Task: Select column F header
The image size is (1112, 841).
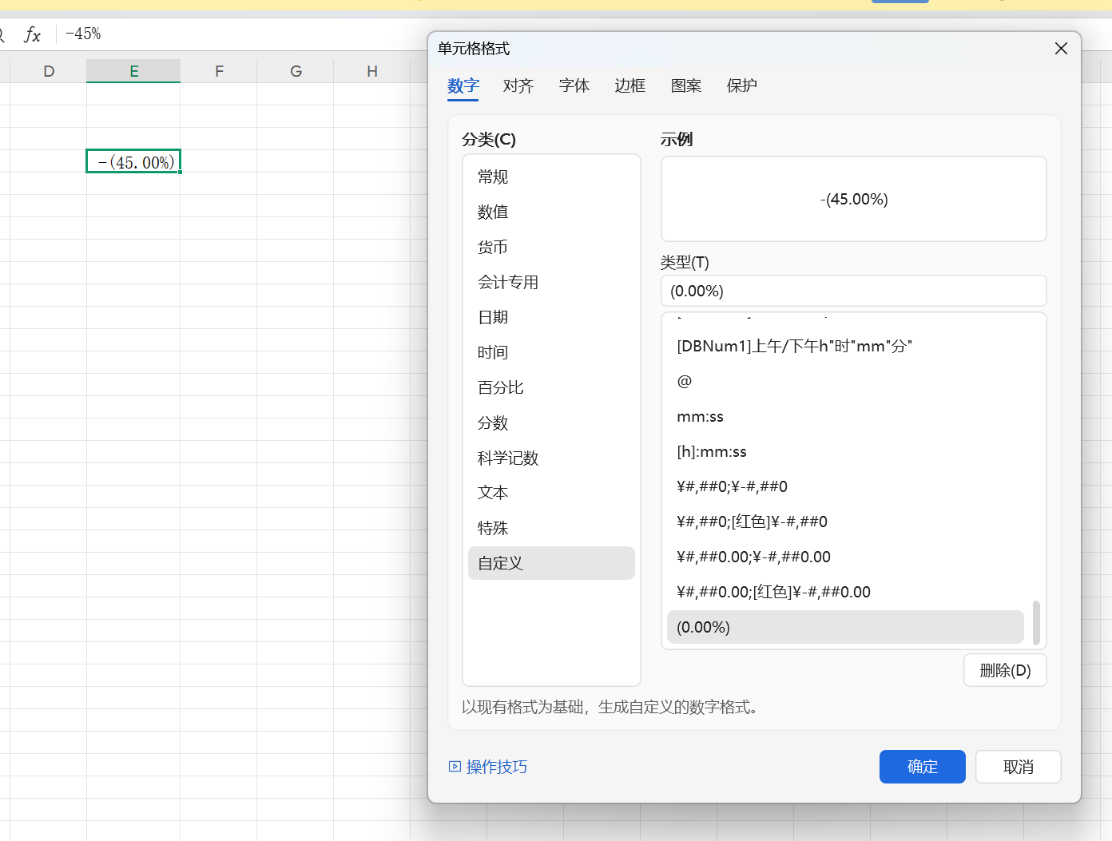Action: 219,71
